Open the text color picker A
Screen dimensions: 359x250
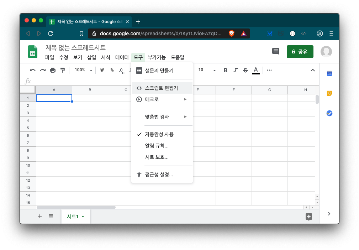pos(255,70)
